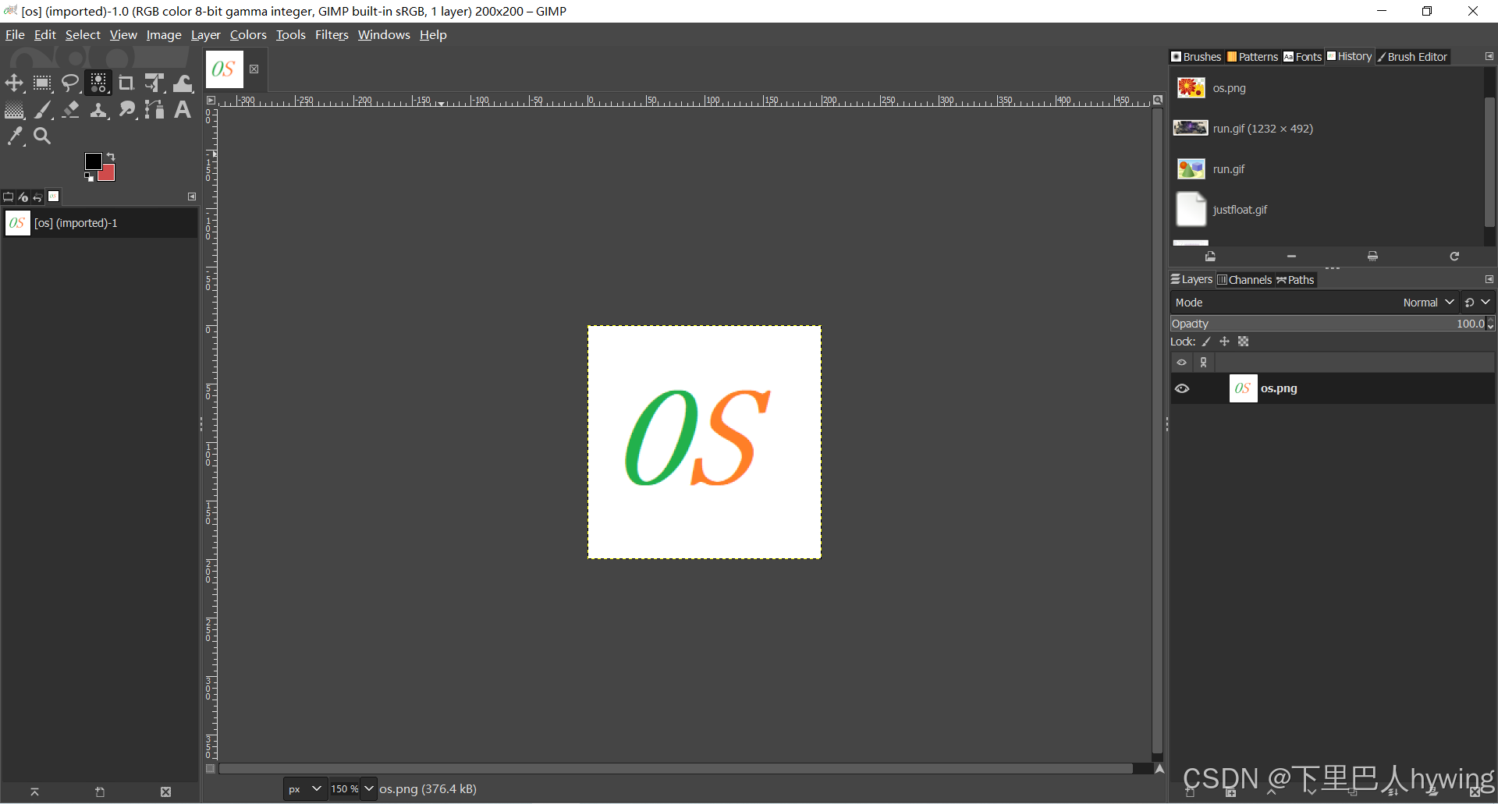The height and width of the screenshot is (804, 1498).
Task: Open the Windows menu
Action: click(384, 35)
